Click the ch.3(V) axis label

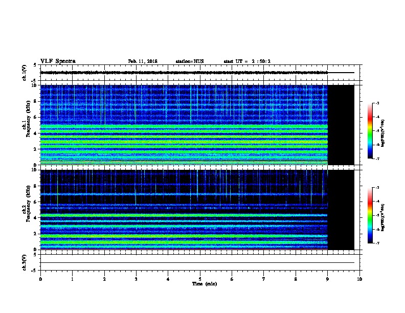point(24,262)
